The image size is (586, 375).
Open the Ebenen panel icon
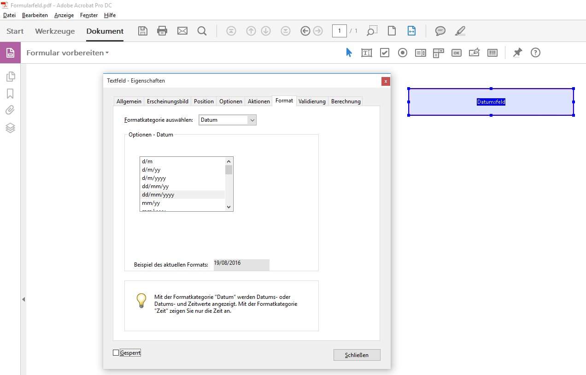click(10, 128)
